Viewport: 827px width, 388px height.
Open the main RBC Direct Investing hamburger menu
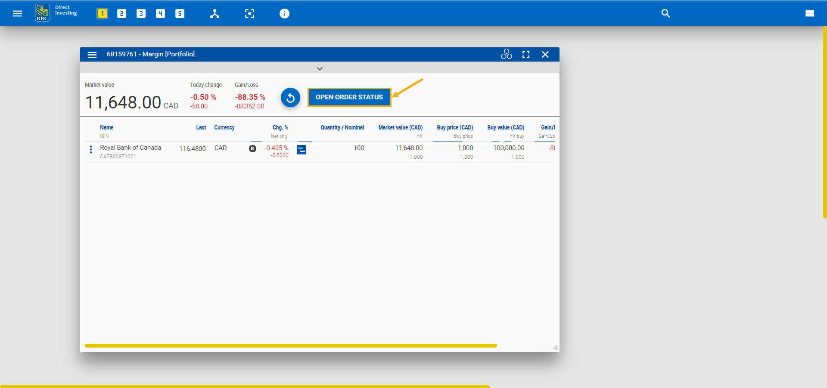pyautogui.click(x=17, y=13)
